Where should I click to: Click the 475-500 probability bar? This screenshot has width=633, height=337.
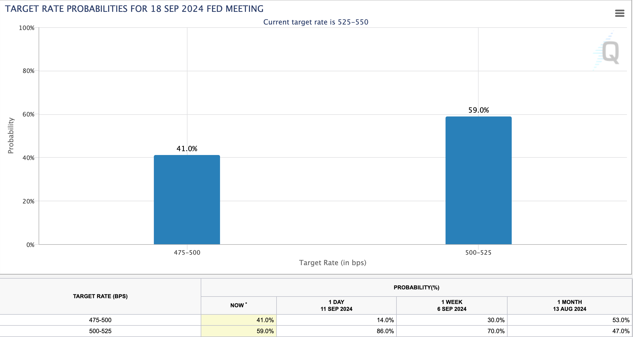point(187,200)
